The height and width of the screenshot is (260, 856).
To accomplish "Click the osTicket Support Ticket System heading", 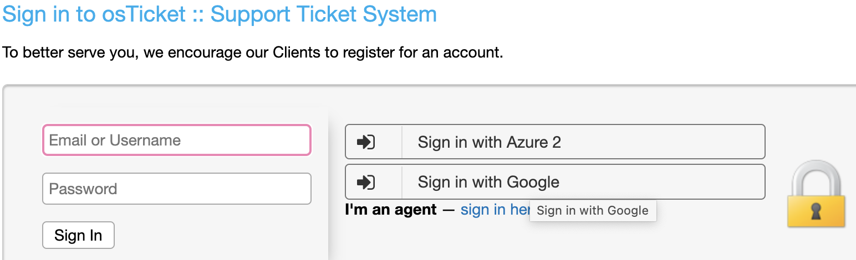I will coord(220,14).
